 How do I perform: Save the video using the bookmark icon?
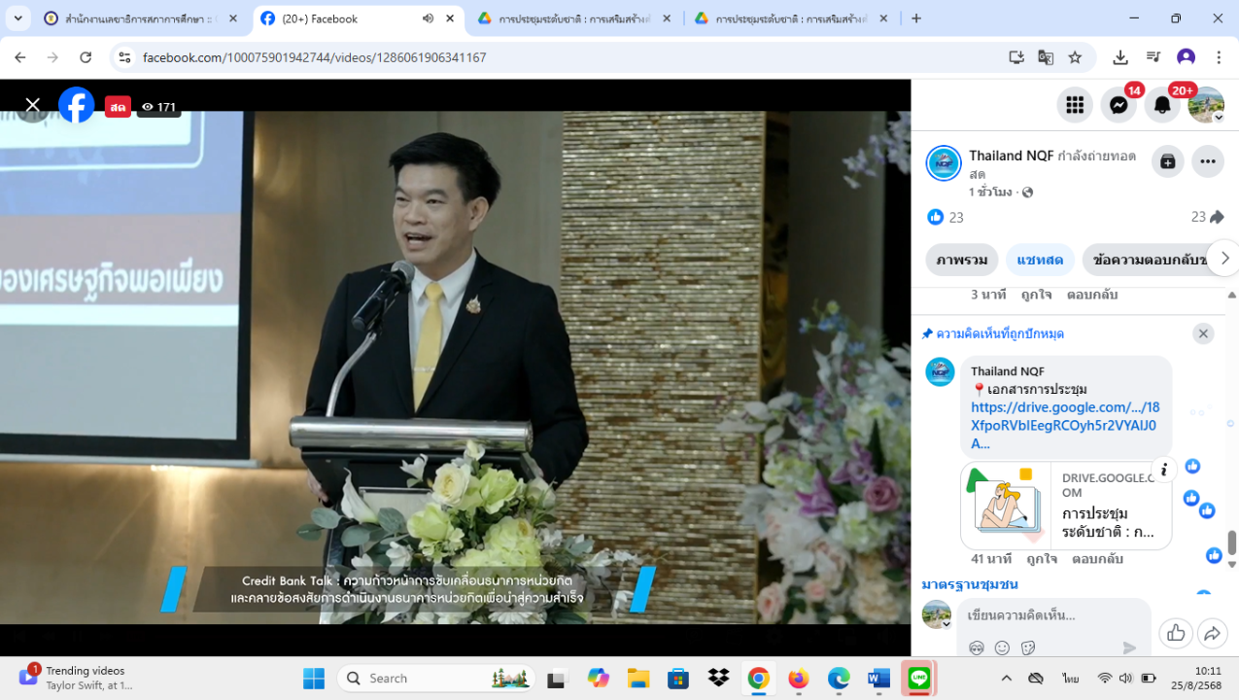pos(1168,161)
